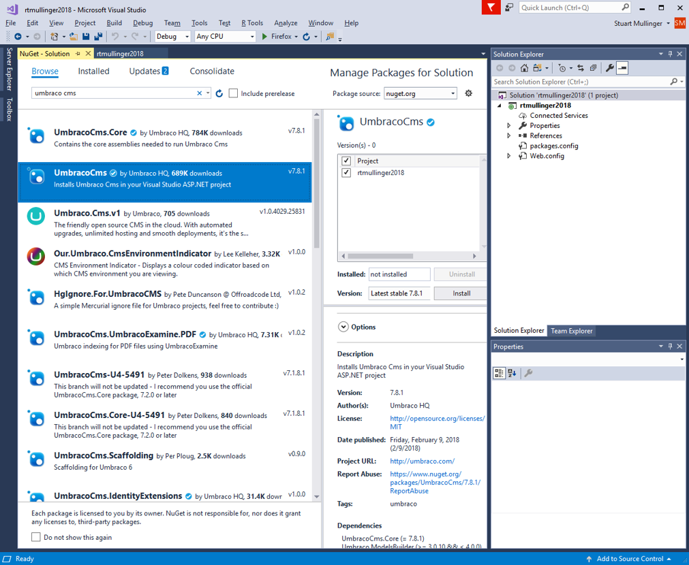This screenshot has height=565, width=689.
Task: Open Properties via Solution Explorer wrench icon
Action: coord(610,68)
